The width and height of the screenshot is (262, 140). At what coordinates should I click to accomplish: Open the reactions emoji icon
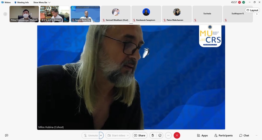[160, 135]
